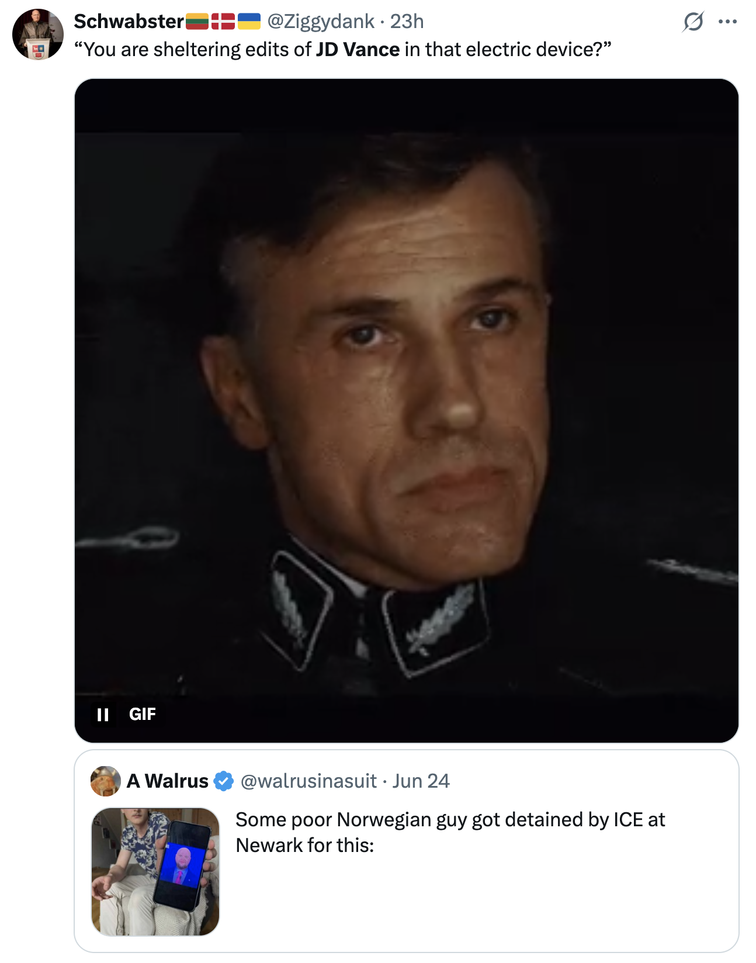This screenshot has width=756, height=963.
Task: Click the blue verified badge beside A Walrus
Action: click(223, 781)
